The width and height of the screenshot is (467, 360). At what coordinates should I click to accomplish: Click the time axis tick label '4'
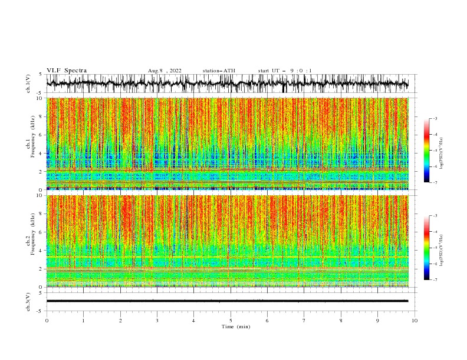pyautogui.click(x=193, y=321)
